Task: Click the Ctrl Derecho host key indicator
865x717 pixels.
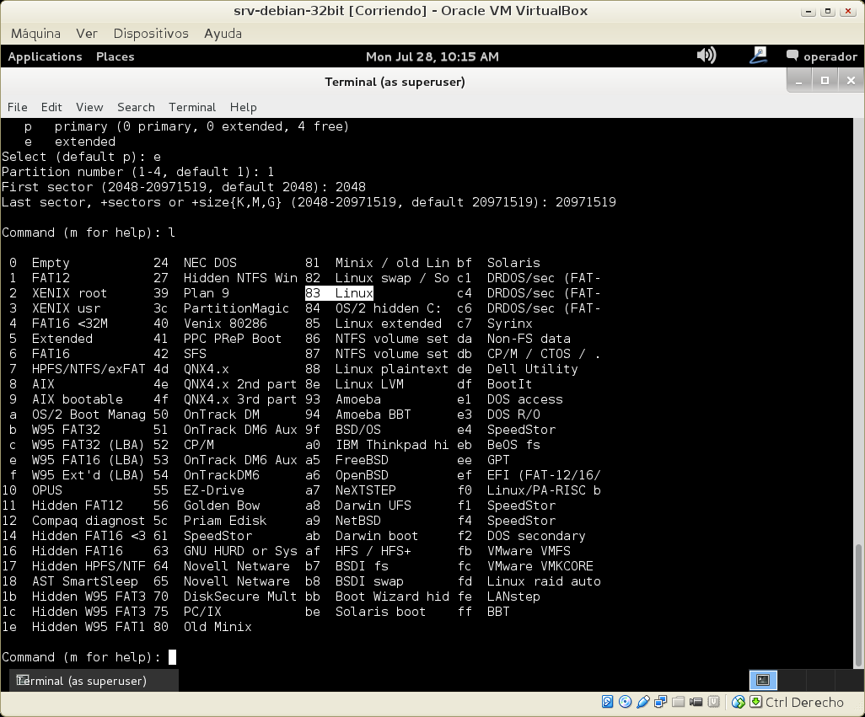Action: 803,702
